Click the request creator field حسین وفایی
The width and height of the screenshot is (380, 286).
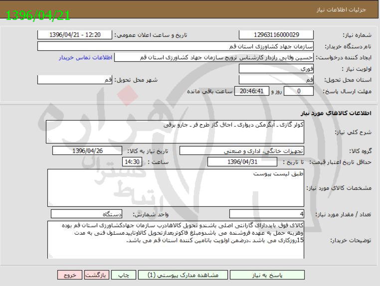click(x=214, y=58)
